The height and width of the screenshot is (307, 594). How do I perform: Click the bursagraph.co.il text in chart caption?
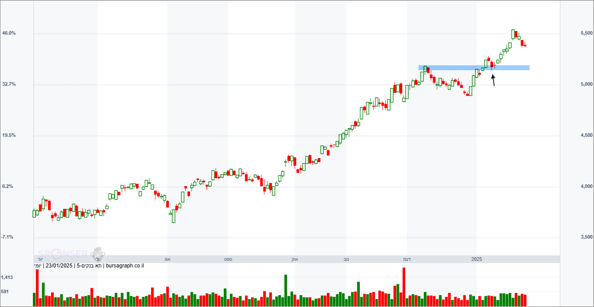(x=126, y=266)
